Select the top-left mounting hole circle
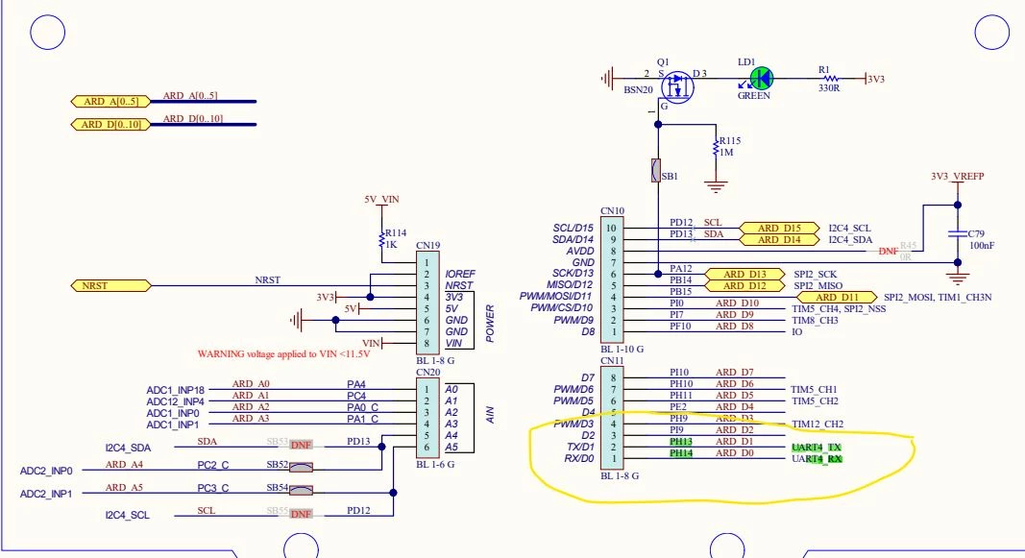1025x558 pixels. tap(48, 32)
